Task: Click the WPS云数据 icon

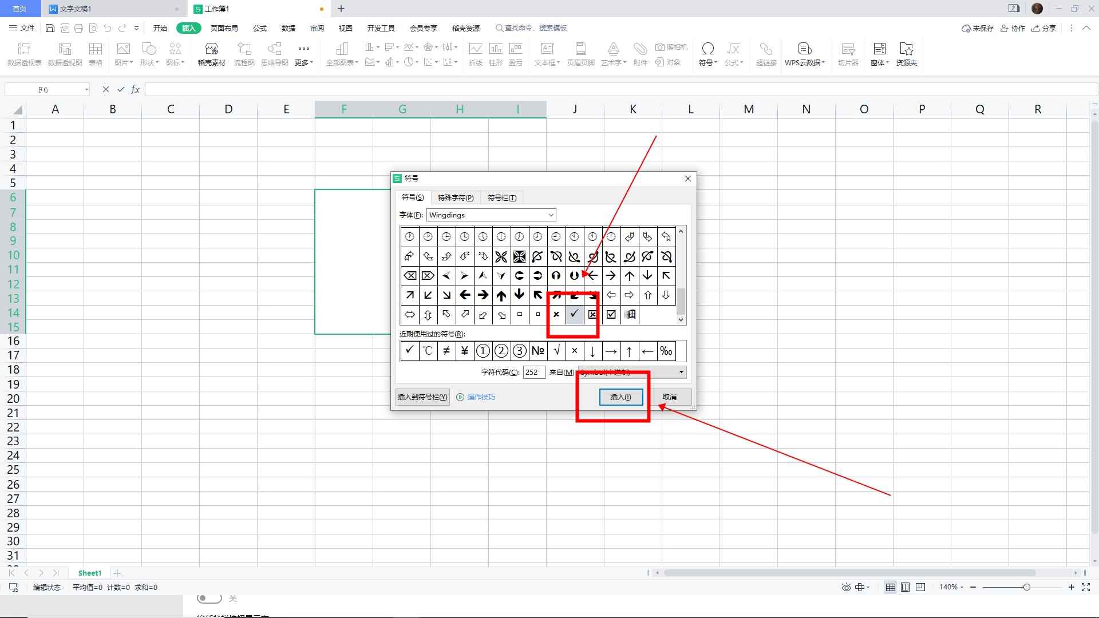Action: (804, 50)
